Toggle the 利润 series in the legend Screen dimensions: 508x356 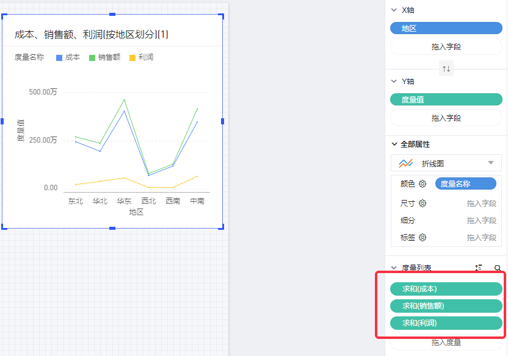pos(141,57)
